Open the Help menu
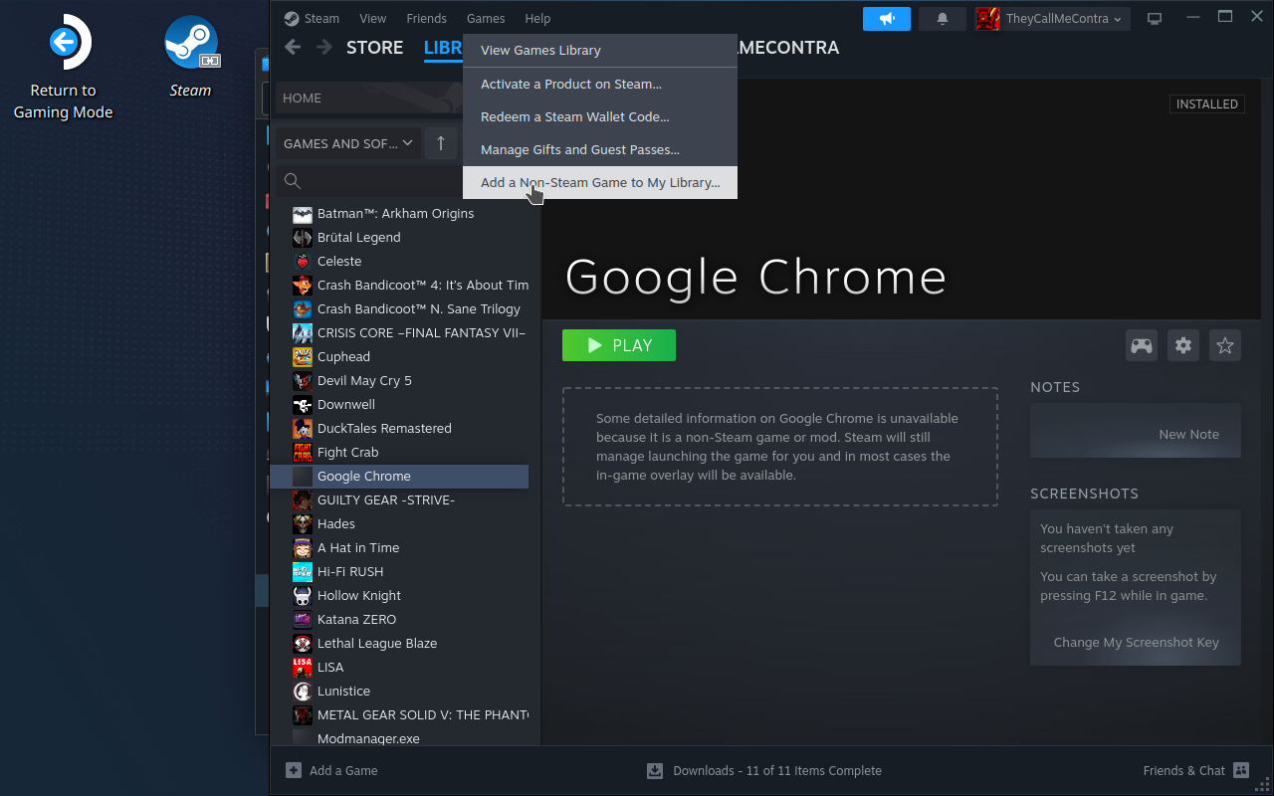The height and width of the screenshot is (796, 1274). (x=537, y=18)
